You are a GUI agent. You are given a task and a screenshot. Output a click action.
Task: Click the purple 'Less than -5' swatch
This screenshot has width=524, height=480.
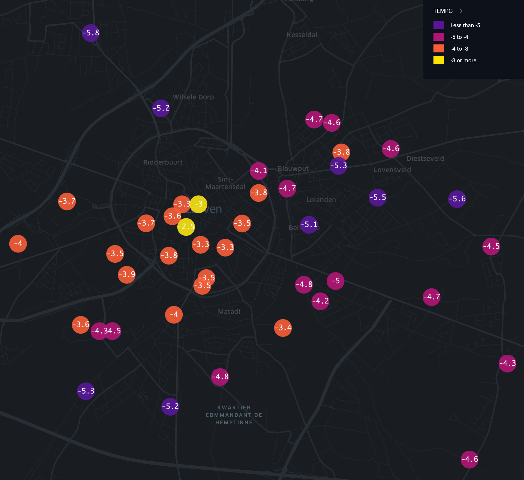click(439, 25)
